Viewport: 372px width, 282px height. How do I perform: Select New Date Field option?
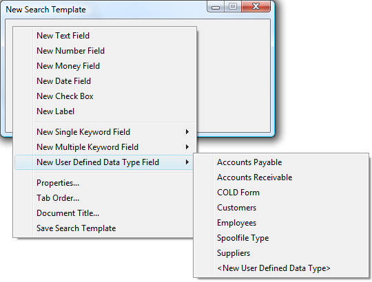click(105, 81)
